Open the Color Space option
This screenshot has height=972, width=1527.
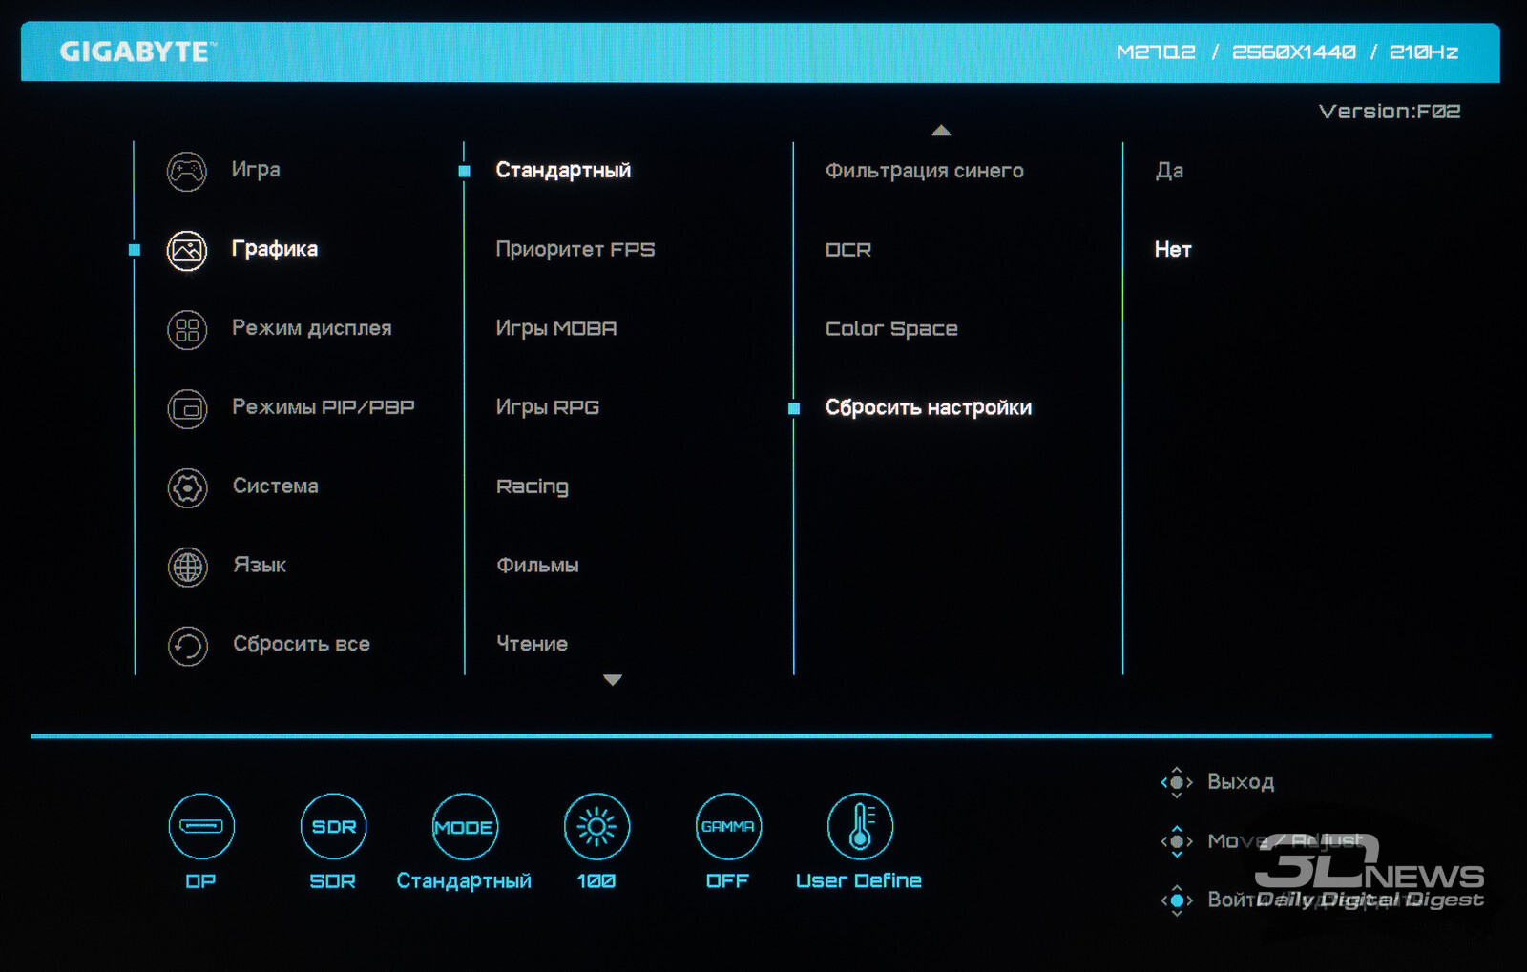click(x=891, y=329)
